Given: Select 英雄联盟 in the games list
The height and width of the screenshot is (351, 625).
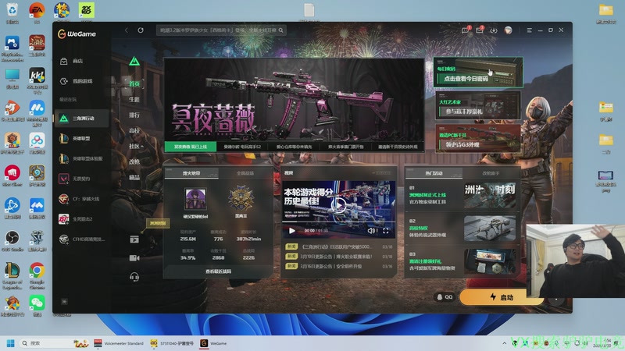Looking at the screenshot, I should [82, 139].
